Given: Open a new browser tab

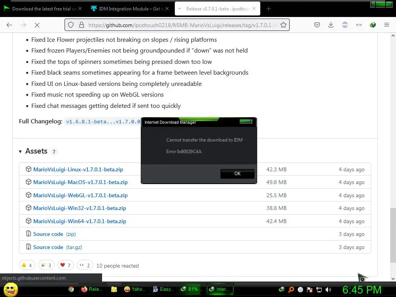Looking at the screenshot, I should coord(268,9).
